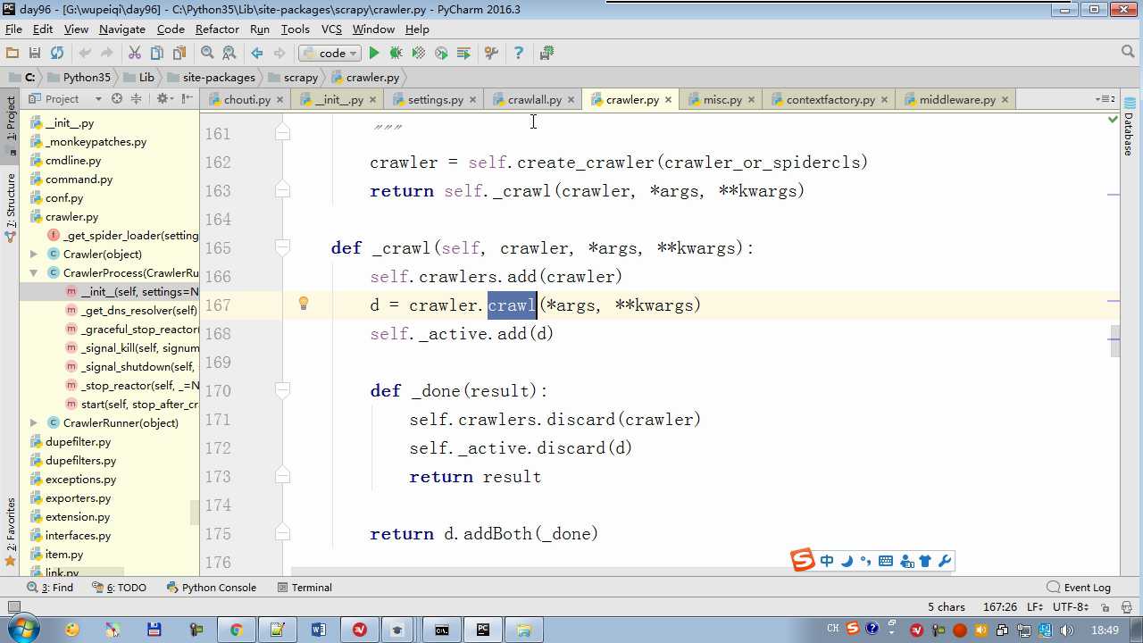
Task: Open the Navigate menu
Action: pyautogui.click(x=122, y=29)
